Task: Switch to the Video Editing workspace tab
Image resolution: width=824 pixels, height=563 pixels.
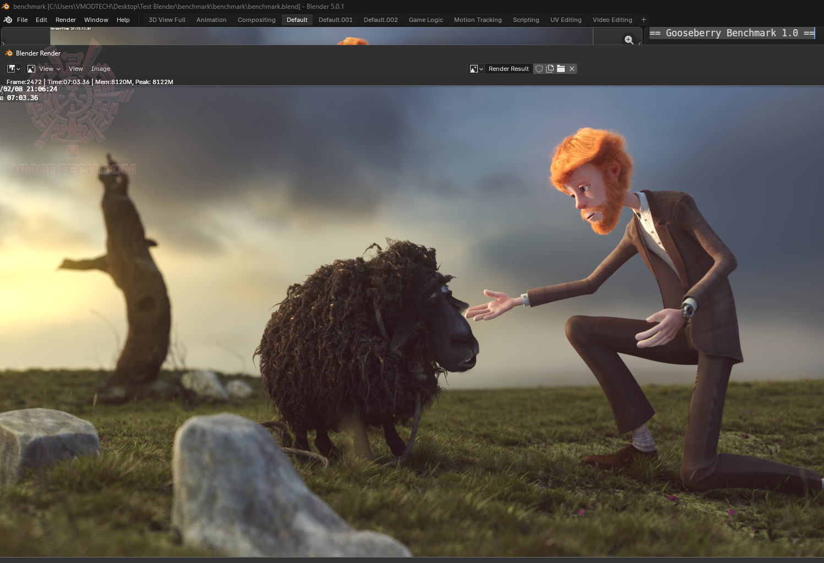Action: click(613, 20)
